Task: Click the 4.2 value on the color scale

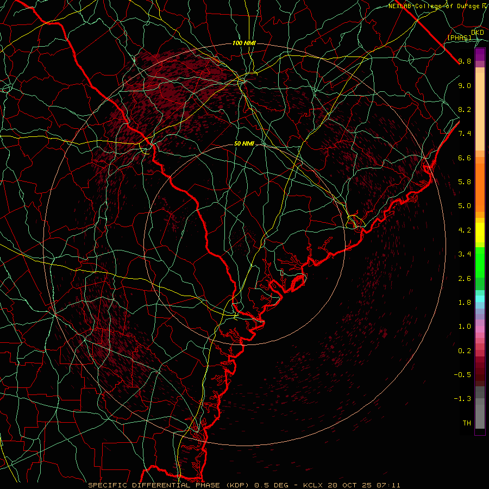Action: 465,230
